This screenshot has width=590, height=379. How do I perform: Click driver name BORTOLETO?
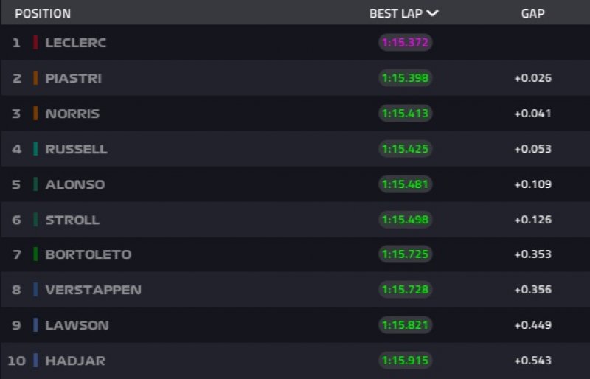coord(88,254)
